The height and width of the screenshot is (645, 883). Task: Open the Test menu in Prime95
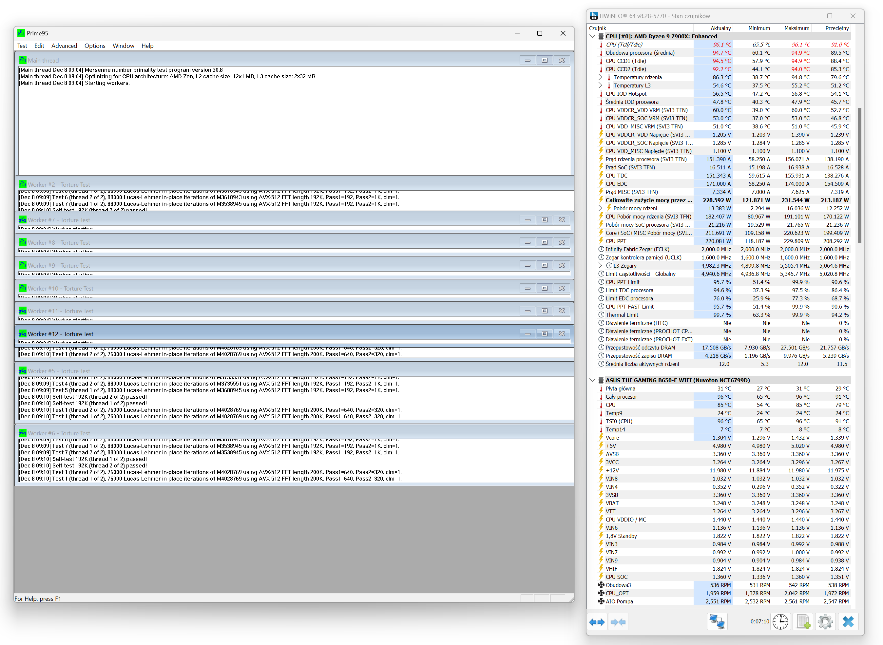click(x=22, y=46)
